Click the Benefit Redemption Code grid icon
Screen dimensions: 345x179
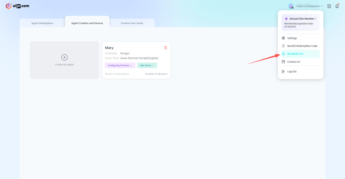(x=283, y=46)
